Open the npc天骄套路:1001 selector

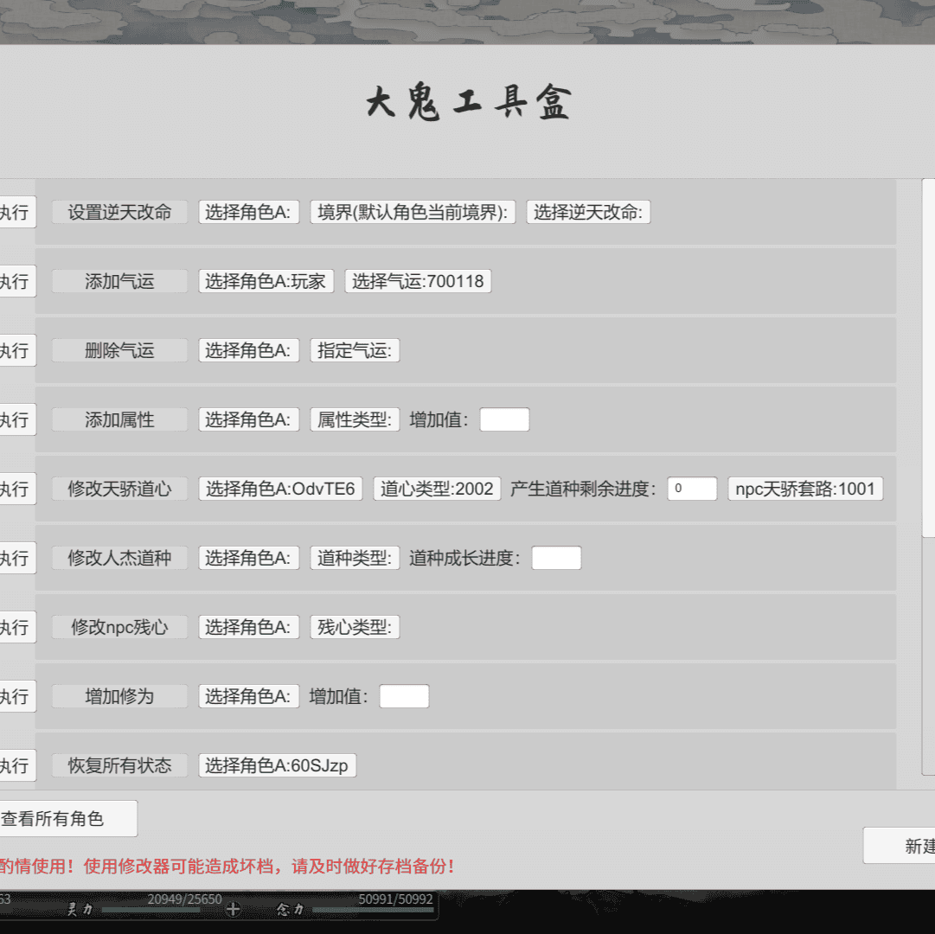point(805,489)
